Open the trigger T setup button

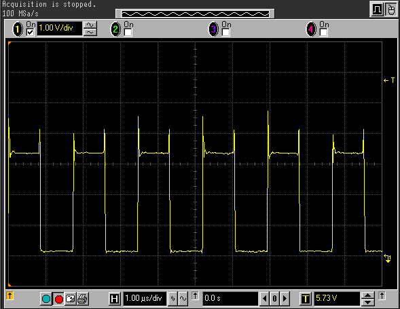[306, 299]
